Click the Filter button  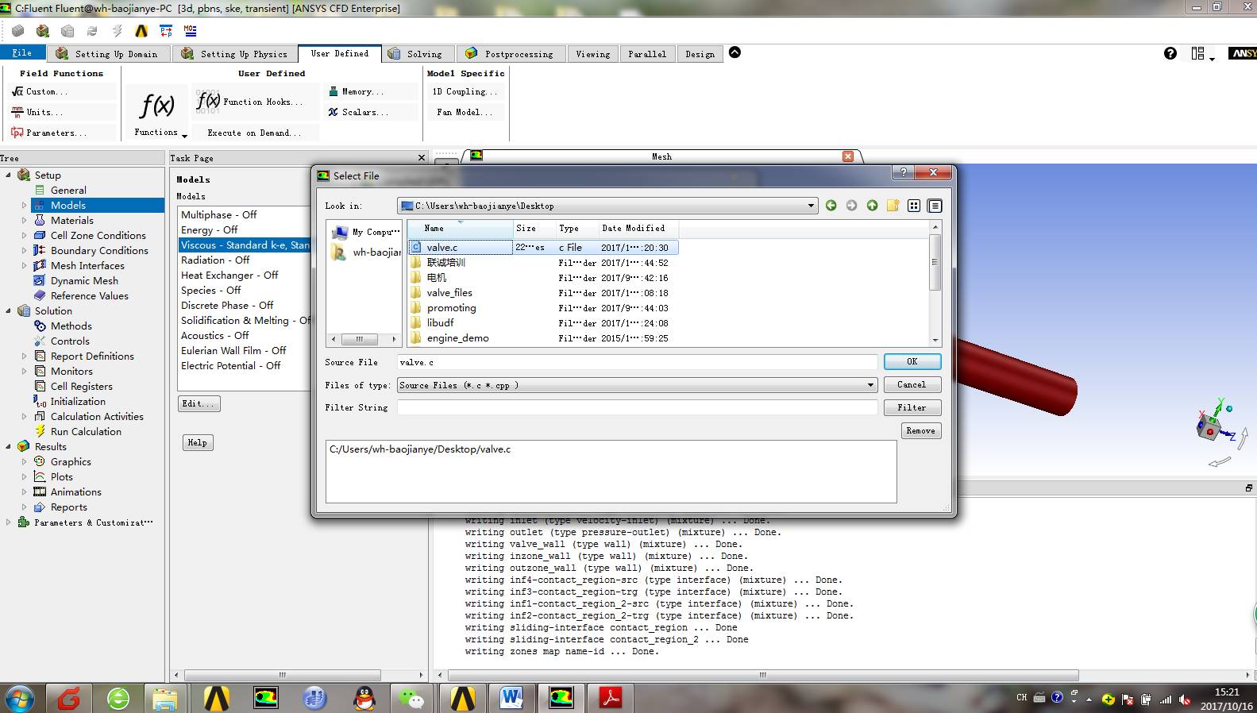point(912,408)
